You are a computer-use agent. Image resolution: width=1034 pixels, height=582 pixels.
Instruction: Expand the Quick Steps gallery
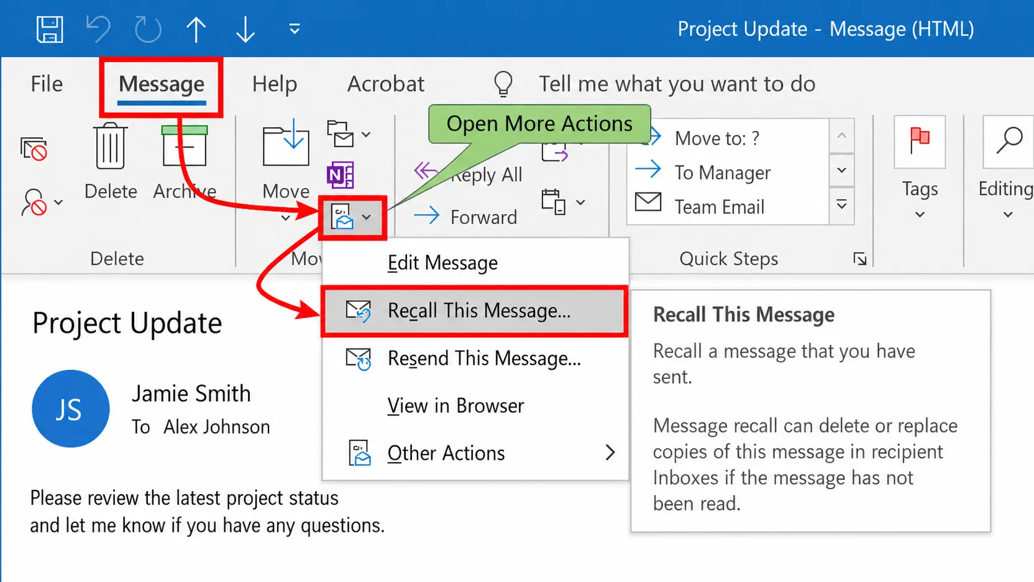tap(842, 205)
